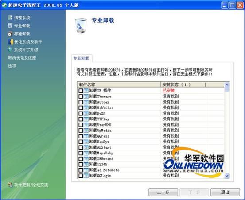The height and width of the screenshot is (200, 245).
Task: Click icon beside 卸载UserBHO
Action: [x=86, y=125]
